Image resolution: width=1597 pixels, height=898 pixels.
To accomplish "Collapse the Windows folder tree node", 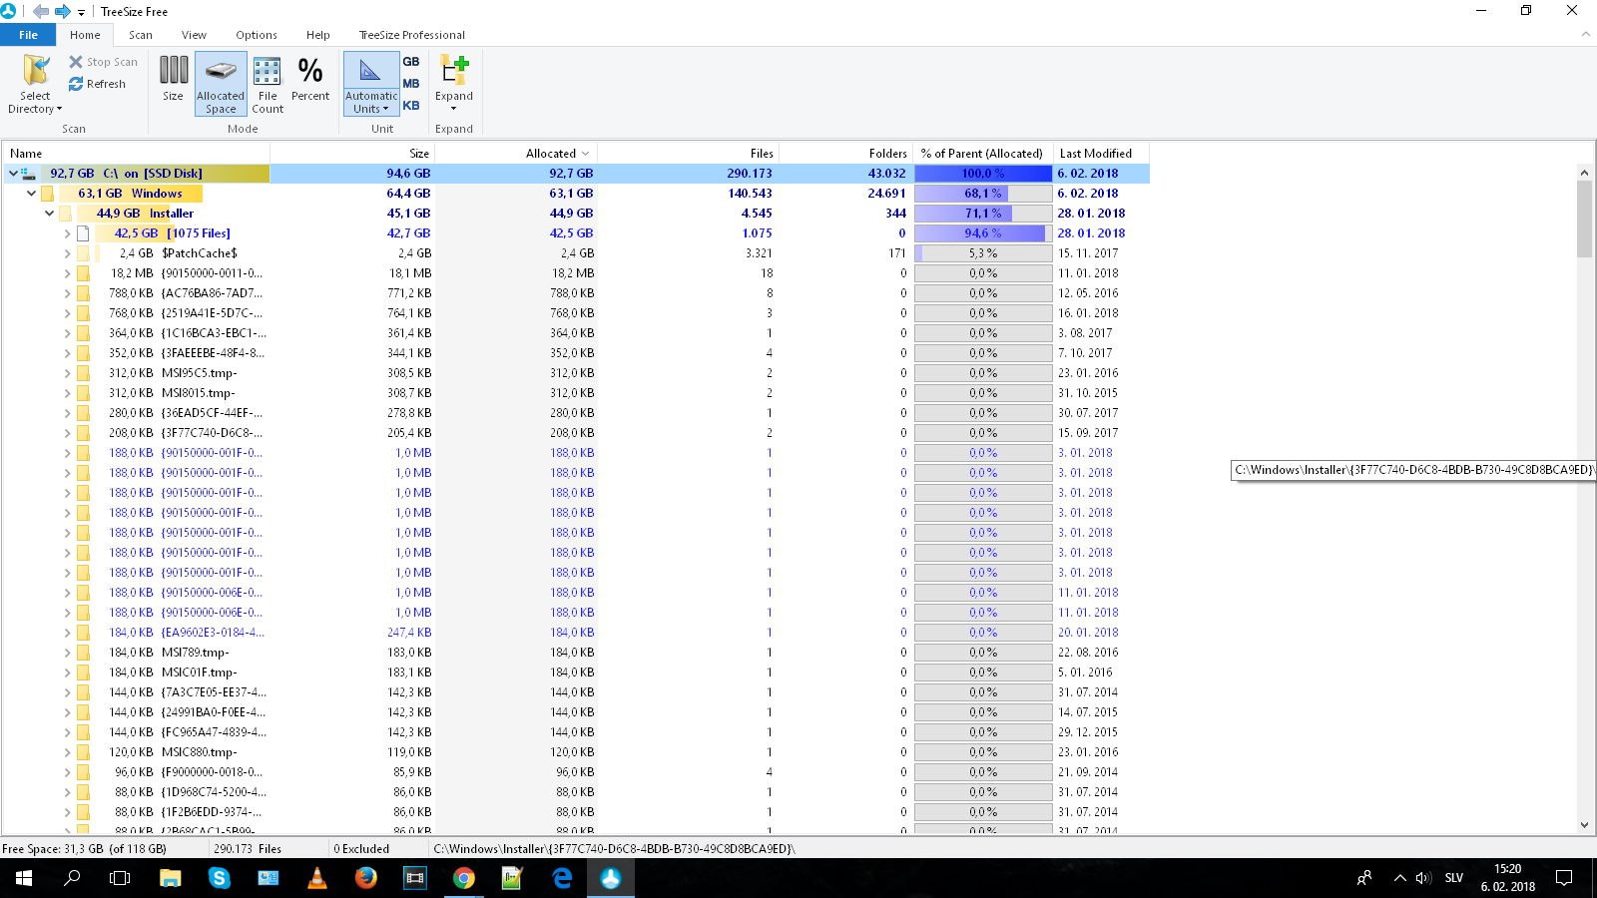I will pyautogui.click(x=31, y=194).
